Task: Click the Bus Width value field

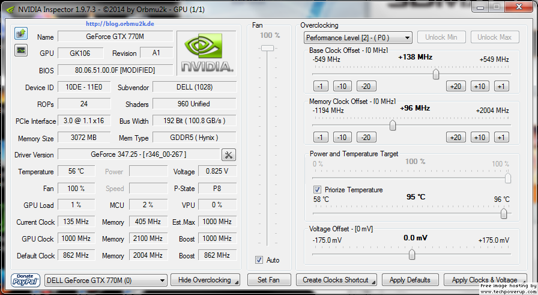Action: [195, 121]
